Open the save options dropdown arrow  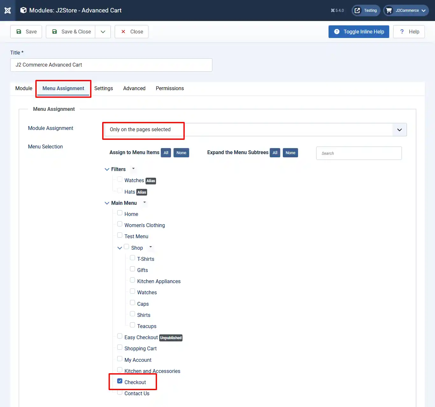pyautogui.click(x=103, y=32)
